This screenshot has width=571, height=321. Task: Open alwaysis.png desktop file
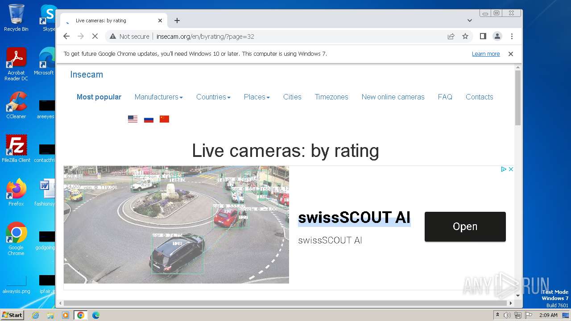pos(16,284)
